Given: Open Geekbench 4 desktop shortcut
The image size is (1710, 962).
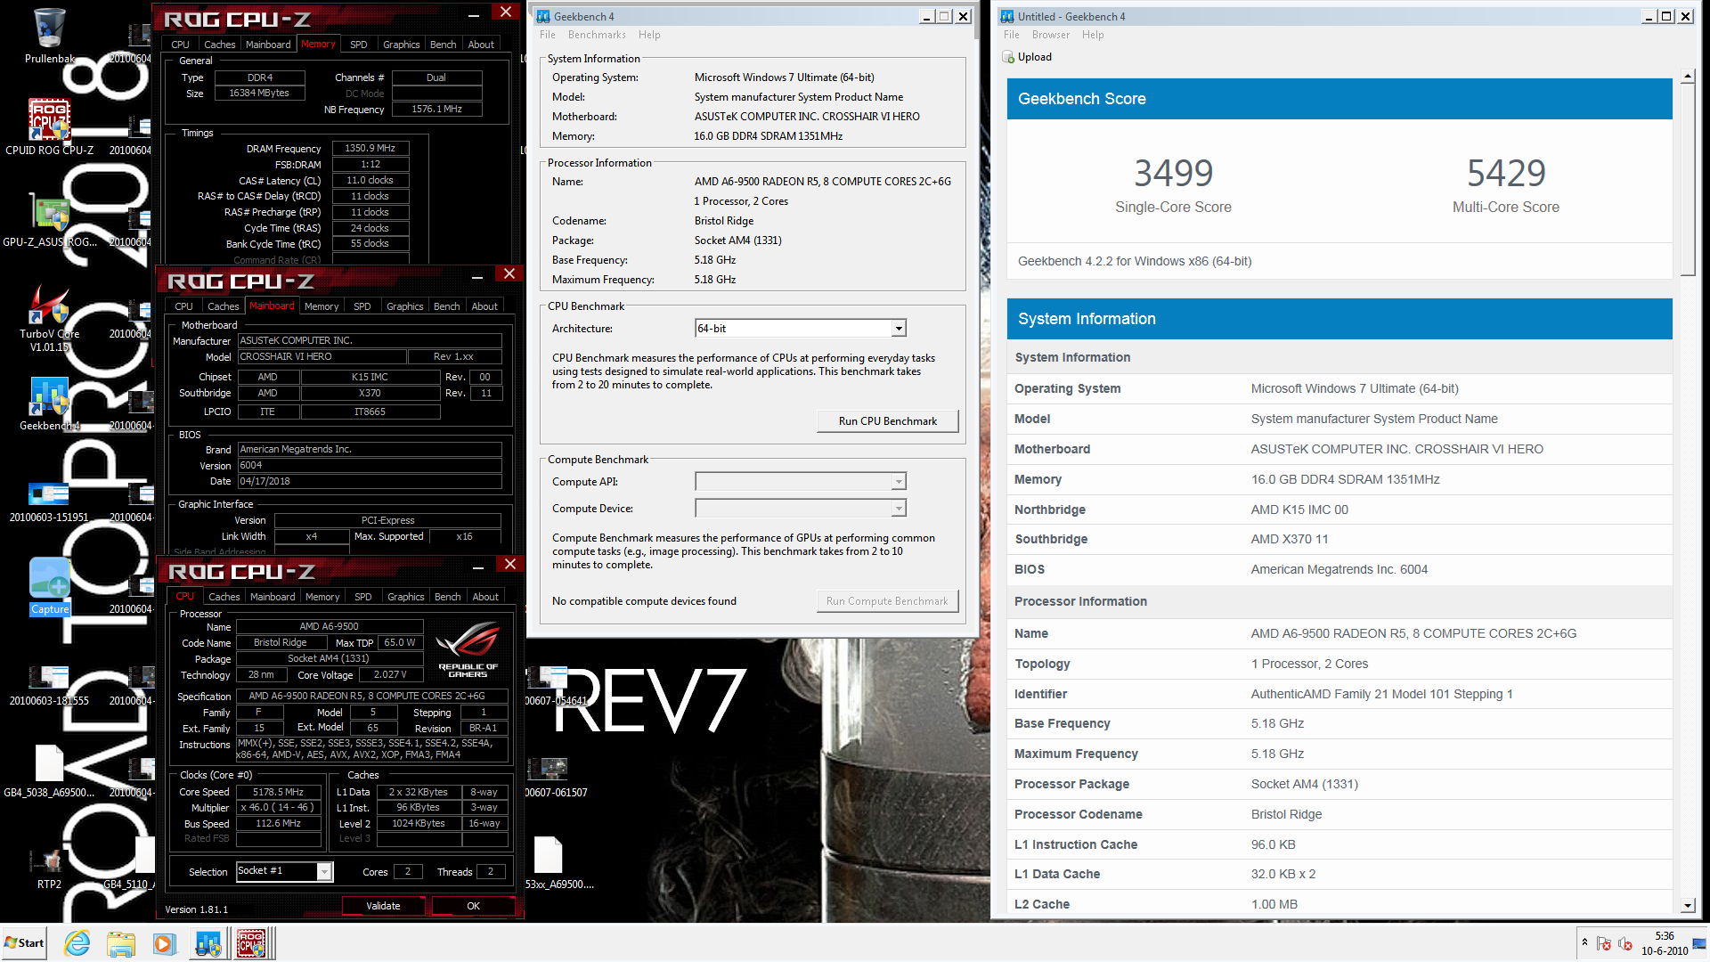Looking at the screenshot, I should click(x=49, y=404).
